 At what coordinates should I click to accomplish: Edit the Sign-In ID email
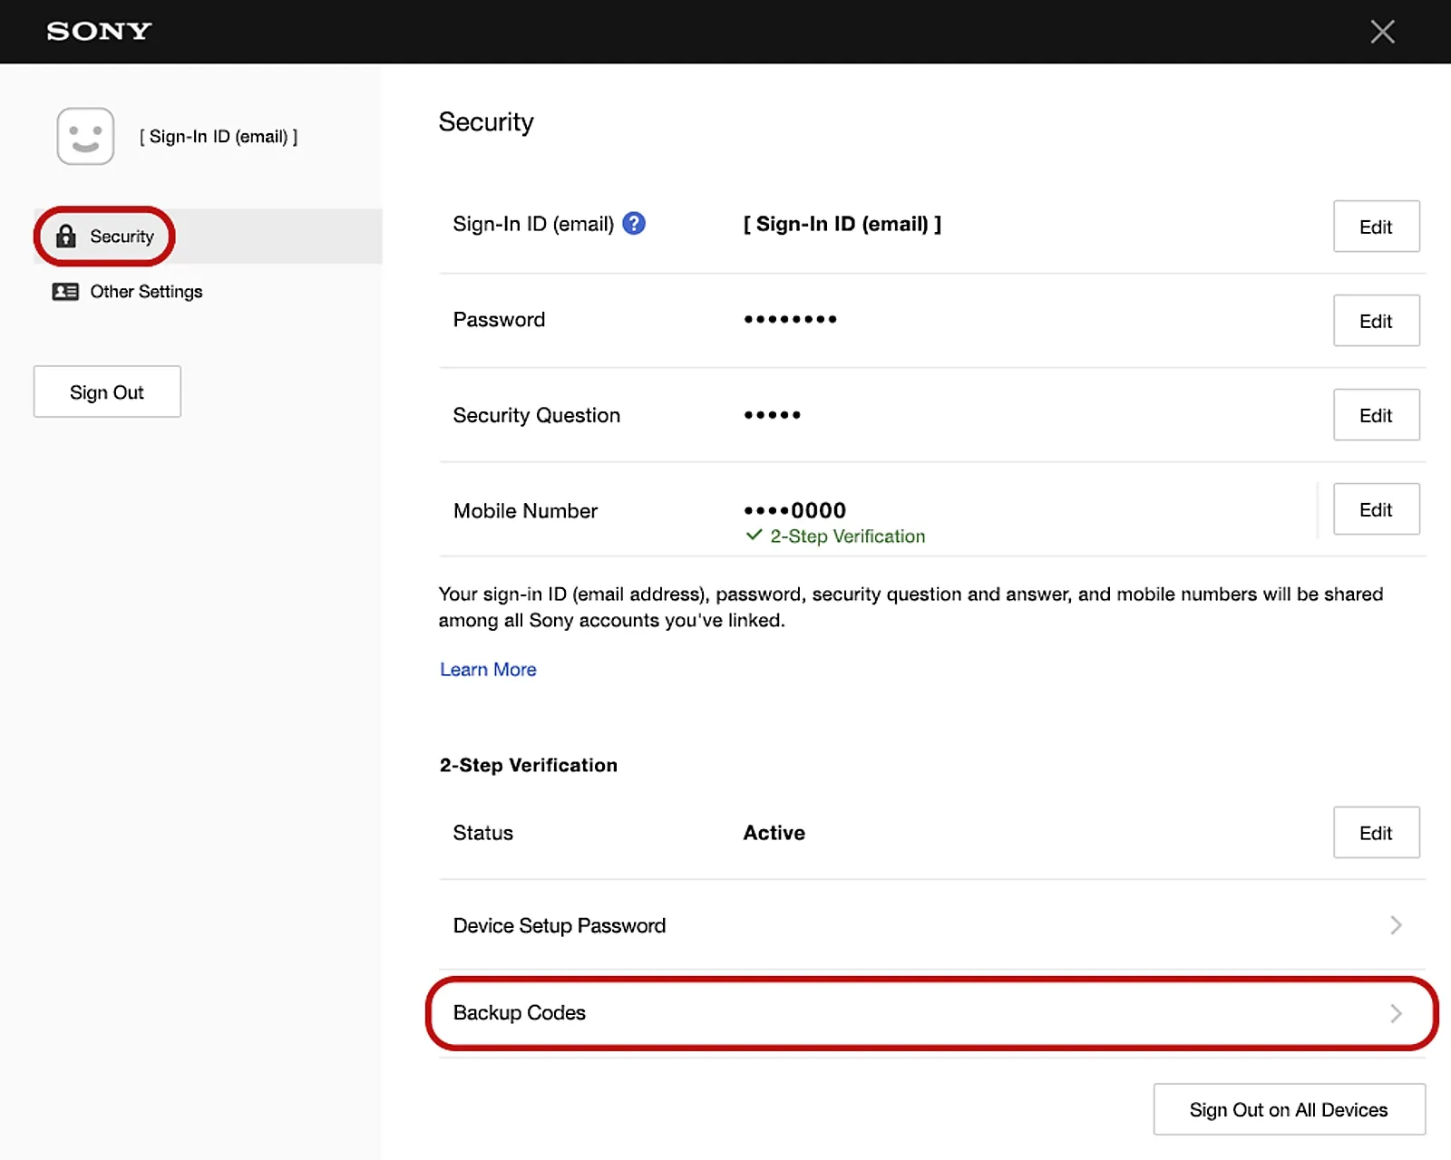click(1375, 227)
